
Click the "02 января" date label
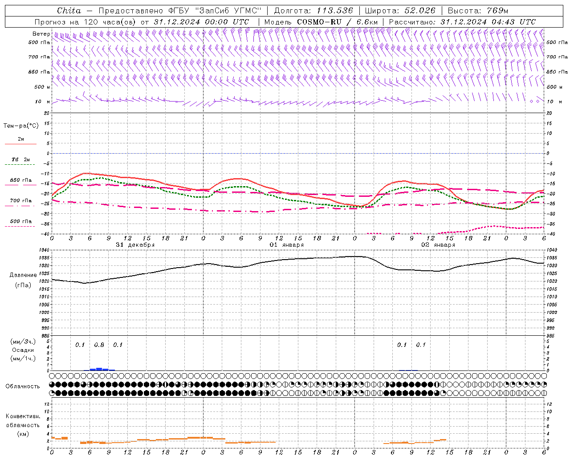point(438,245)
